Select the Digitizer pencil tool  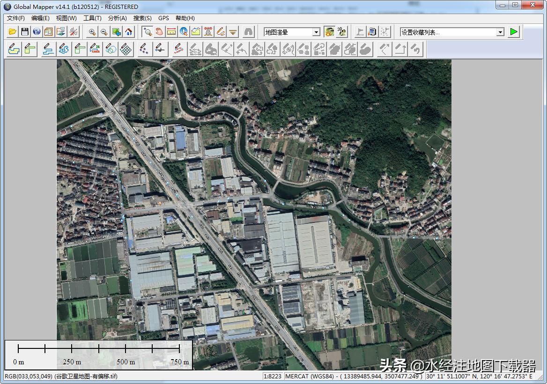pos(220,32)
